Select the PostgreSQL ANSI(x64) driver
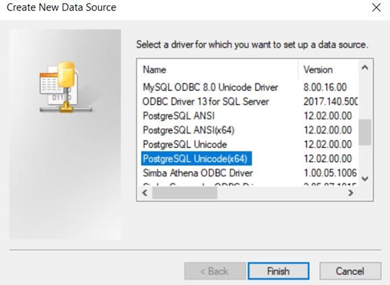 pos(189,130)
